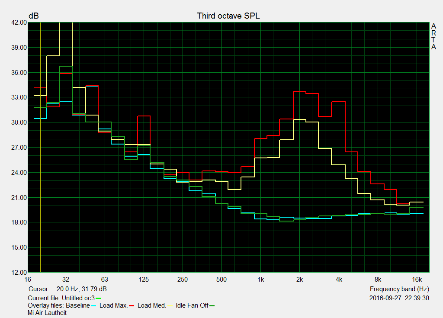The width and height of the screenshot is (443, 318).
Task: Click the 'dB' axis unit label
Action: [x=34, y=16]
